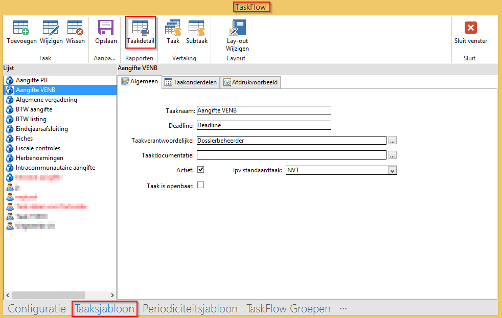Image resolution: width=502 pixels, height=318 pixels.
Task: Click the list's horizontal scrollbar thumb
Action: pos(49,296)
